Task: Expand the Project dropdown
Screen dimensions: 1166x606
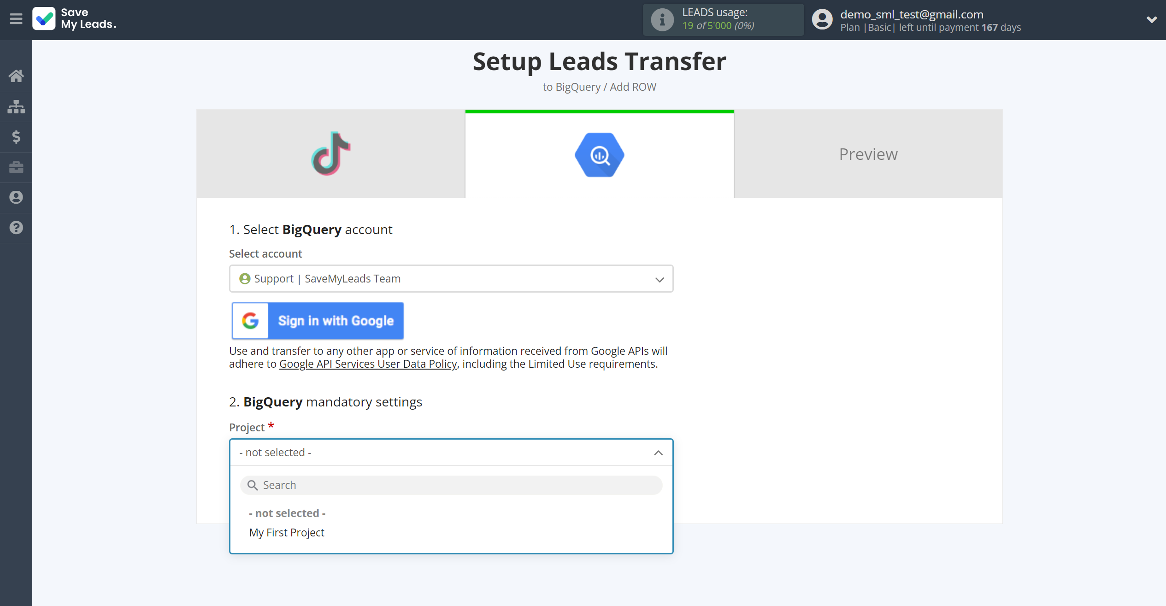Action: coord(451,453)
